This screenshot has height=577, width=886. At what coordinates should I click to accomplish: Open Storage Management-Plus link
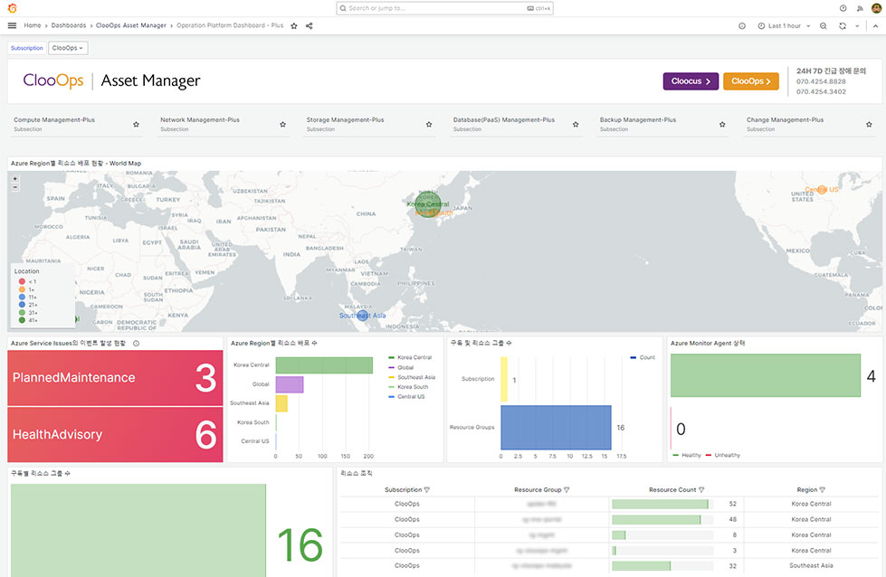345,119
